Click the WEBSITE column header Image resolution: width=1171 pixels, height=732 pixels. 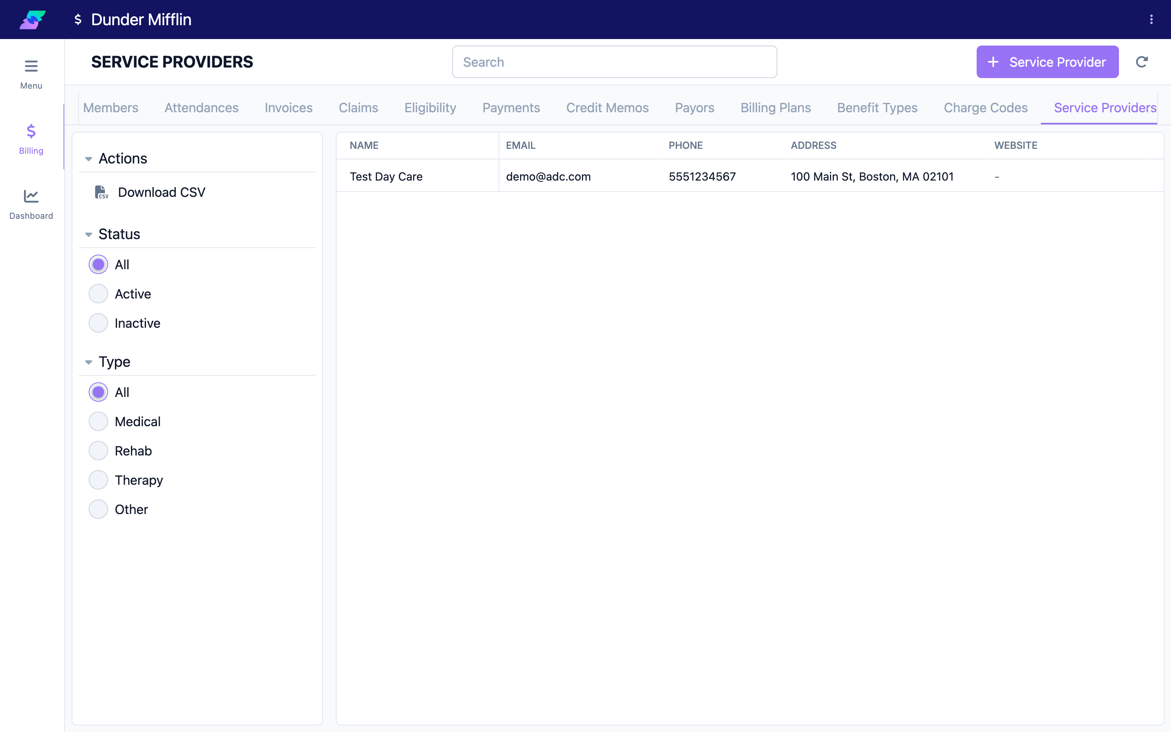1016,145
